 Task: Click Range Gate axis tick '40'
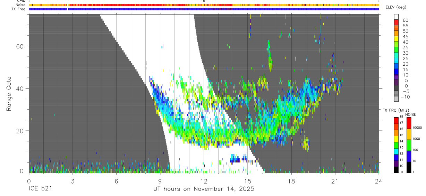[x=20, y=88]
